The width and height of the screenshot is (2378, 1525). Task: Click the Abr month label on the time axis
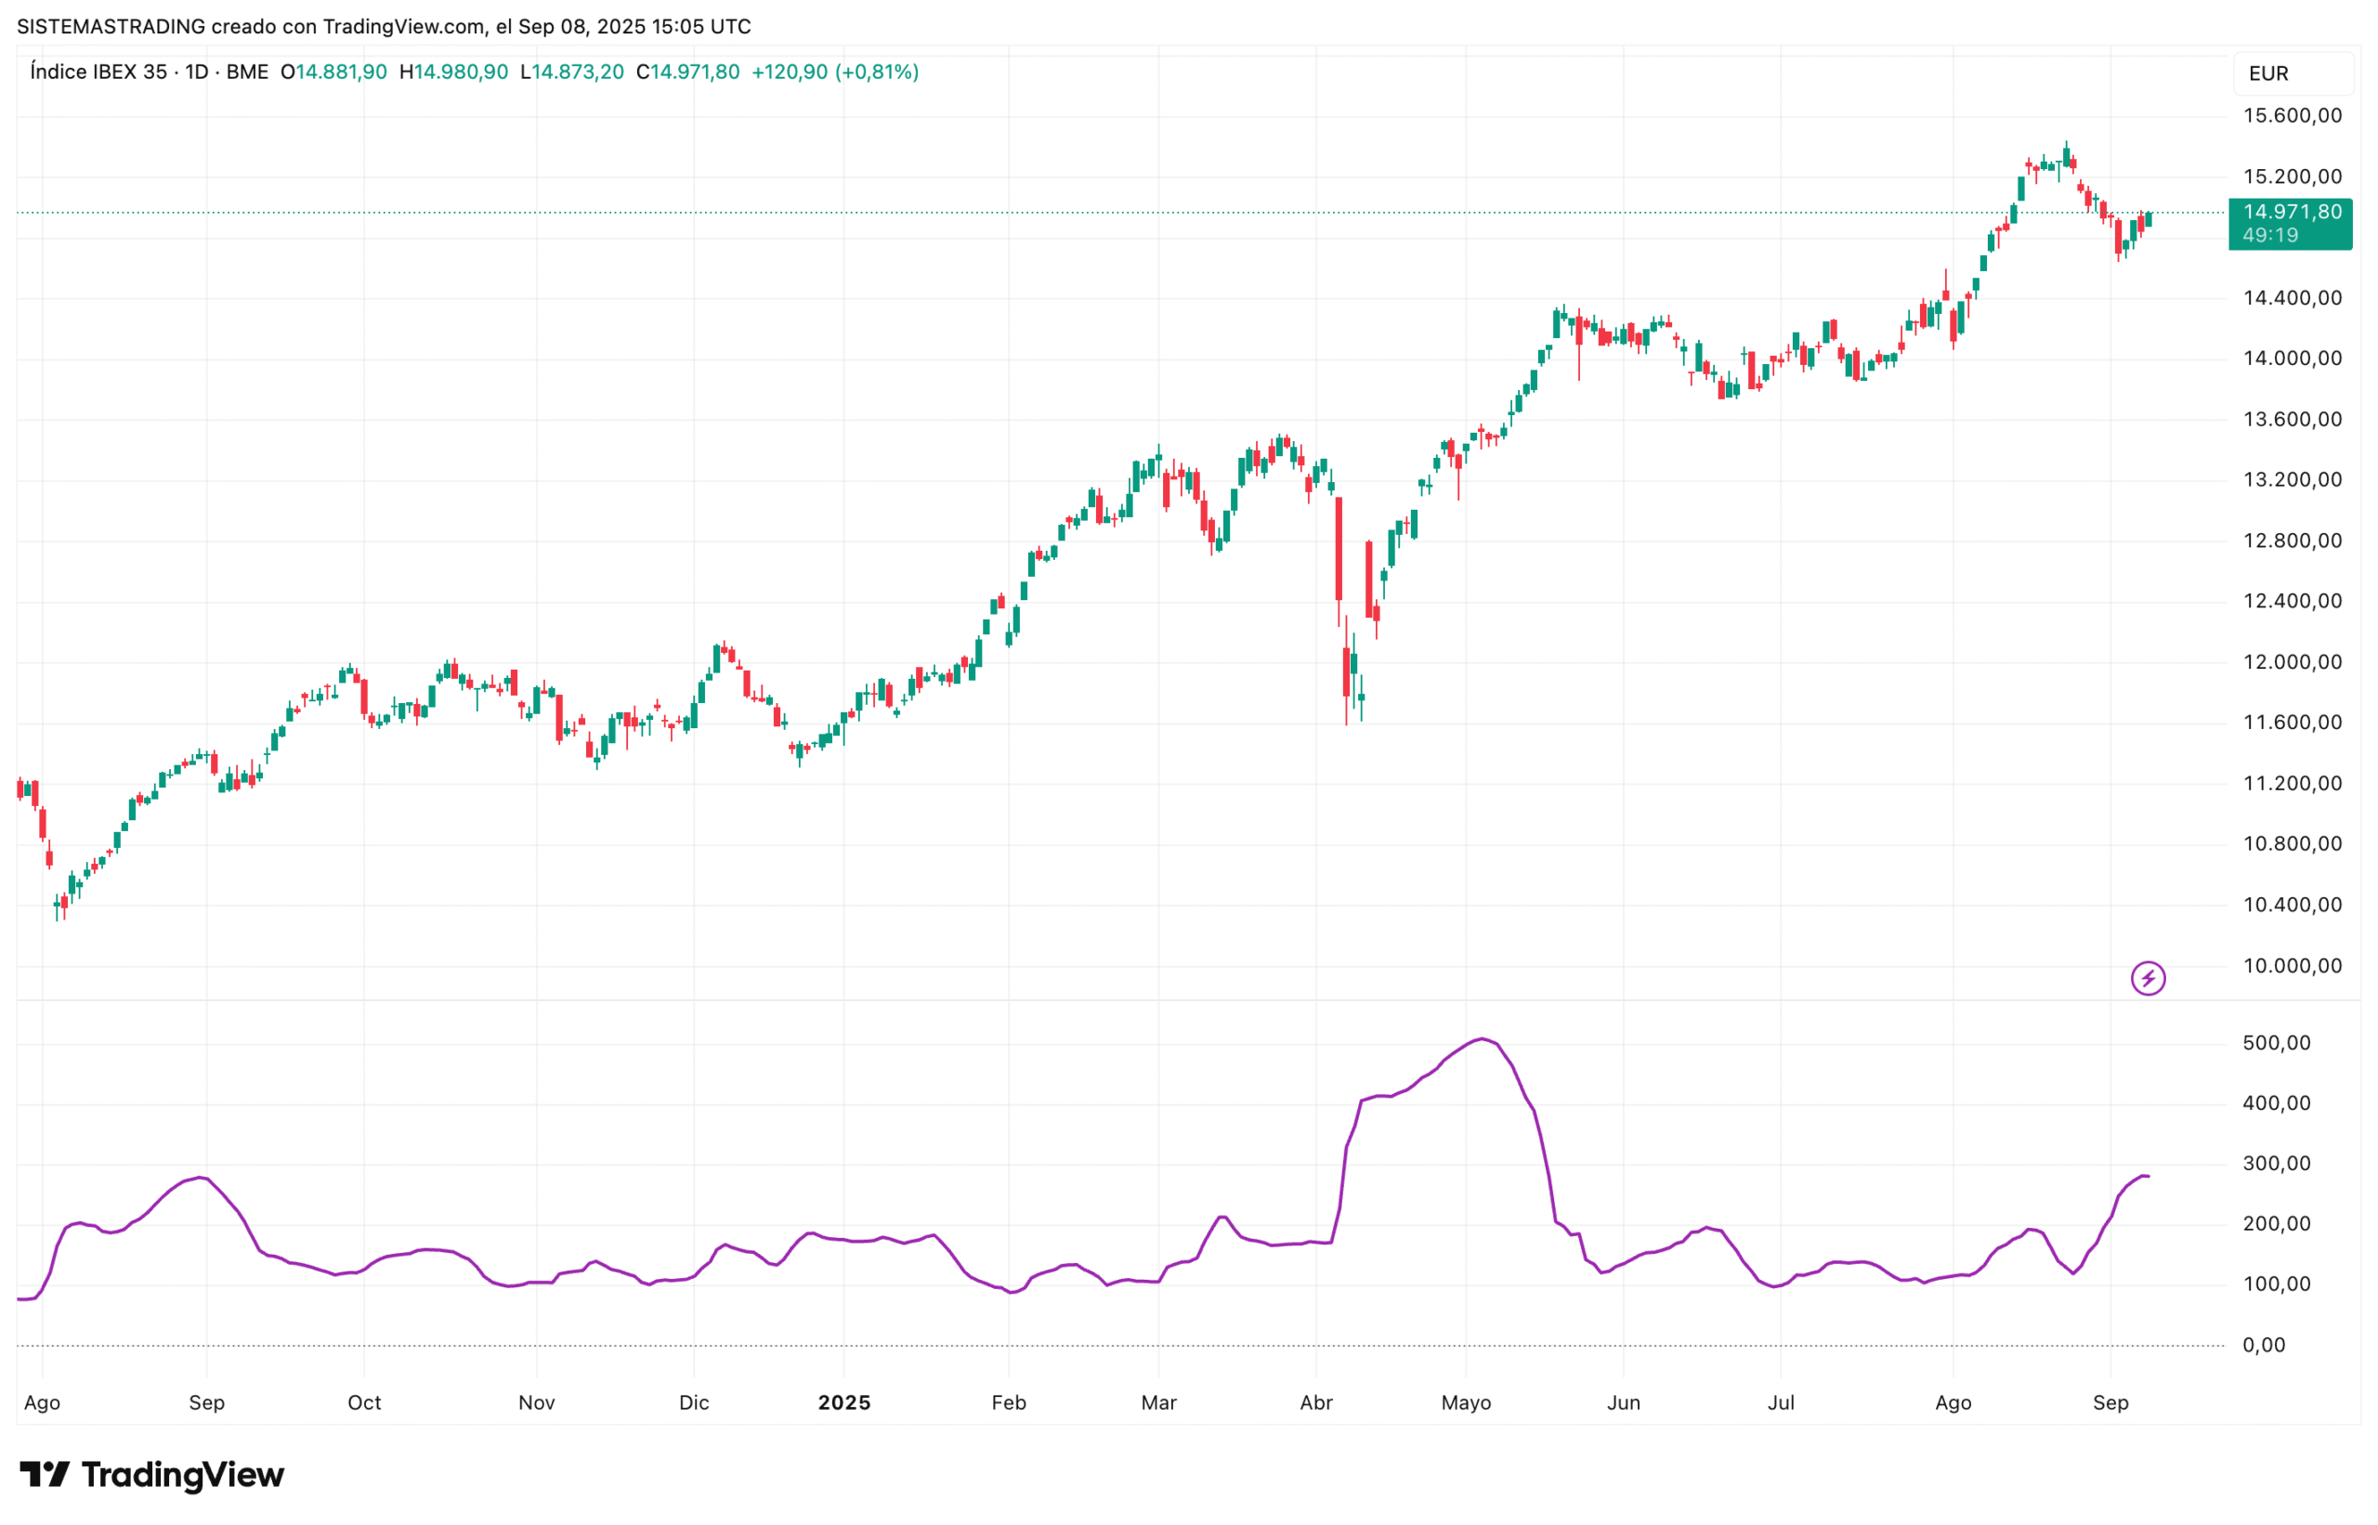point(1315,1402)
